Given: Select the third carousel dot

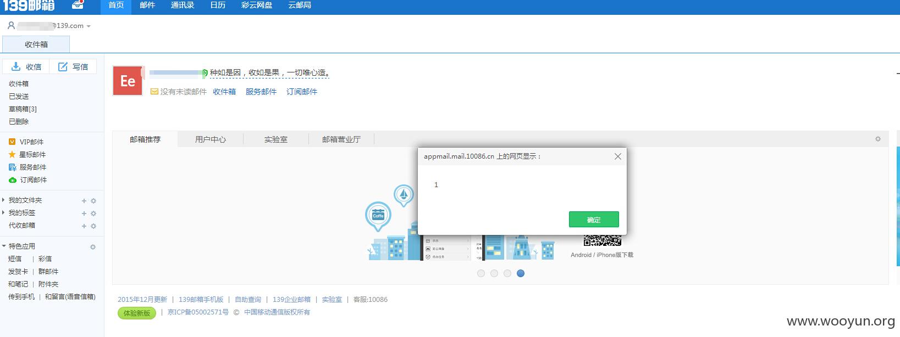Looking at the screenshot, I should (507, 273).
